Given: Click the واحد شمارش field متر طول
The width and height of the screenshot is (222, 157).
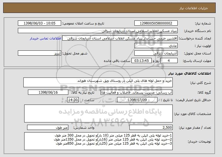Looking at the screenshot, I should click(48, 127).
